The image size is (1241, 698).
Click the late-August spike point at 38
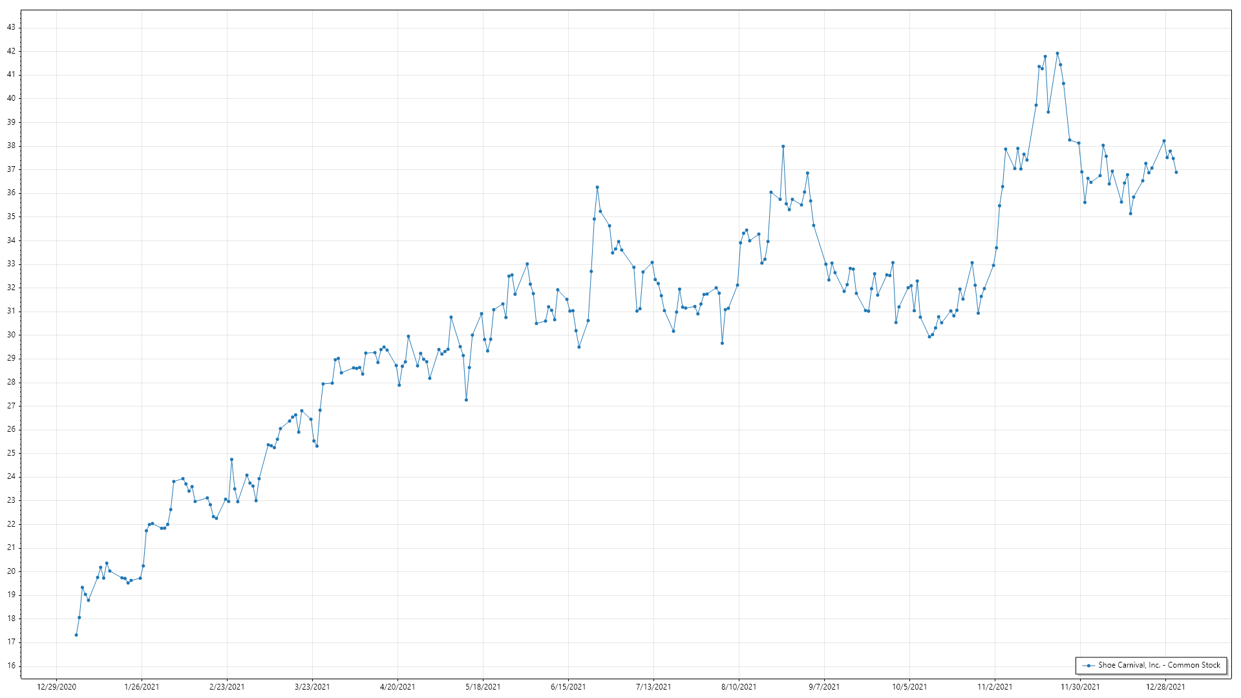783,146
